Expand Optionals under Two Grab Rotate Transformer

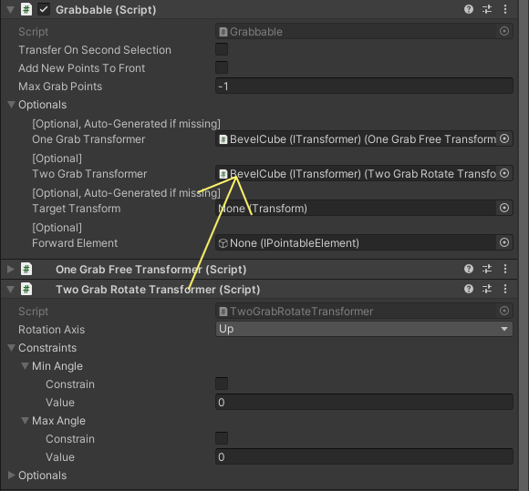tap(11, 475)
